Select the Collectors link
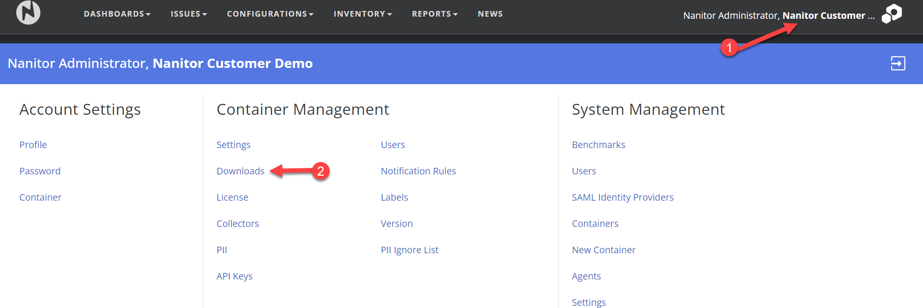 pos(238,224)
